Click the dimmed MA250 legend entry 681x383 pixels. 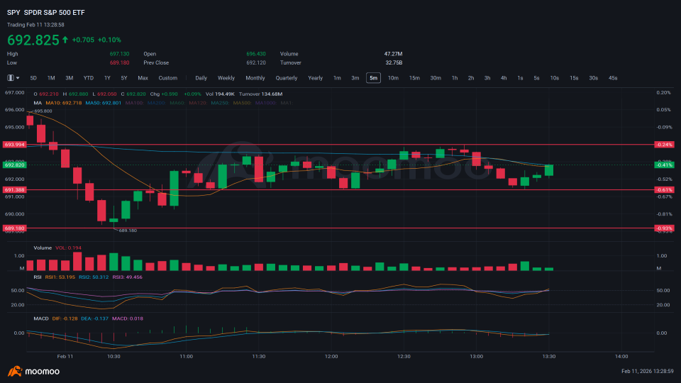pyautogui.click(x=220, y=104)
